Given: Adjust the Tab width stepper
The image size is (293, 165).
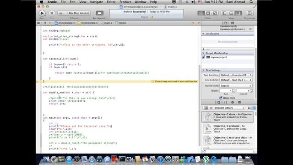Looking at the screenshot, I should pos(233,91).
